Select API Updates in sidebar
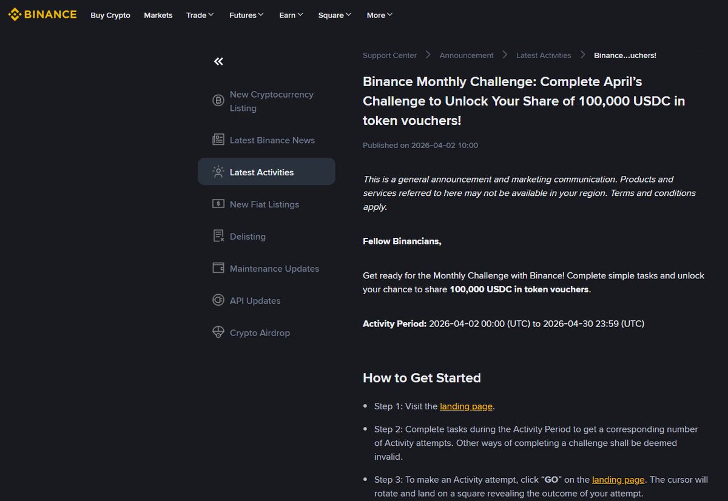 click(x=266, y=301)
